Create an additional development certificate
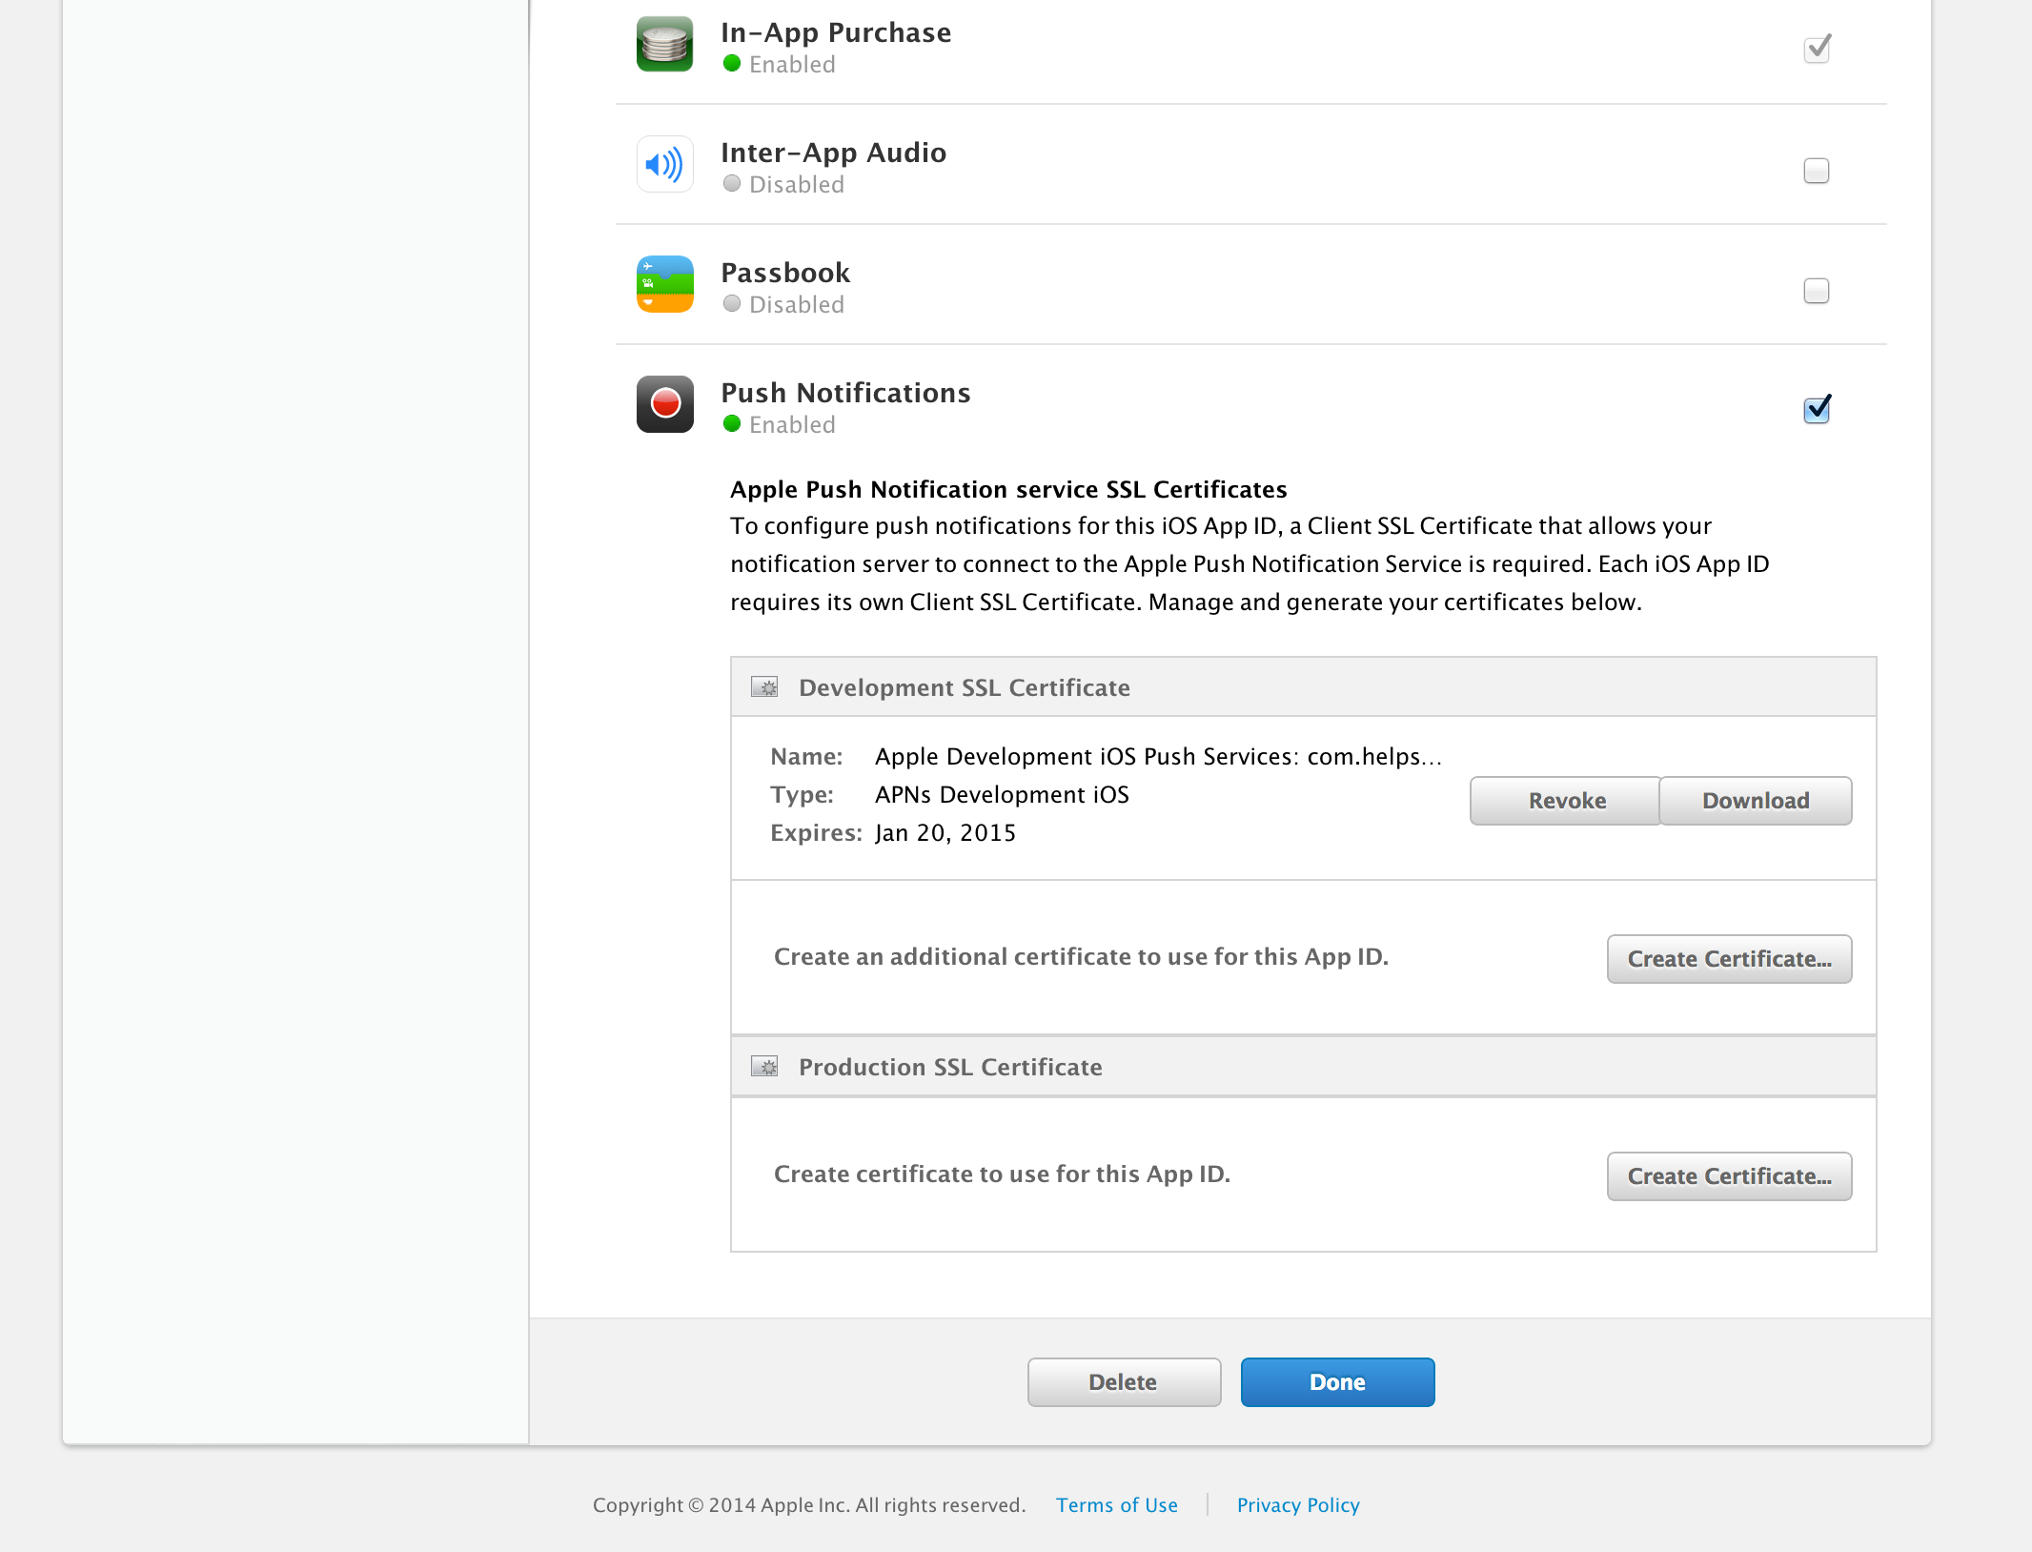 [x=1729, y=959]
